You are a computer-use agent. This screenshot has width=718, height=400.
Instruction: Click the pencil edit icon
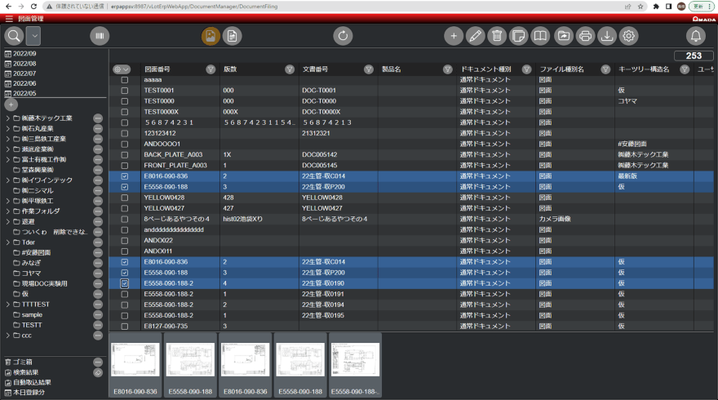[476, 36]
